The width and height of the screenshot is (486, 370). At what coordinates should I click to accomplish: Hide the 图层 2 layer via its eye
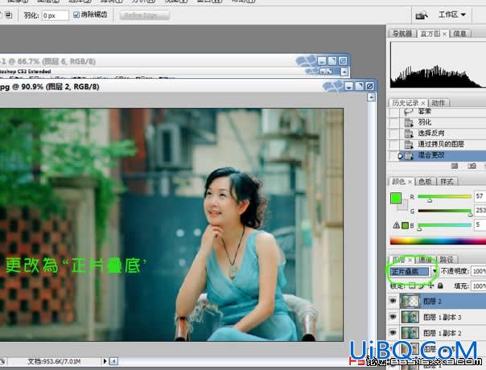coord(393,301)
